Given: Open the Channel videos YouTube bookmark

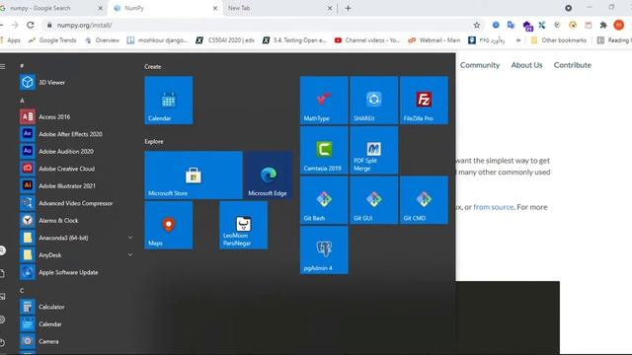Looking at the screenshot, I should coord(367,40).
